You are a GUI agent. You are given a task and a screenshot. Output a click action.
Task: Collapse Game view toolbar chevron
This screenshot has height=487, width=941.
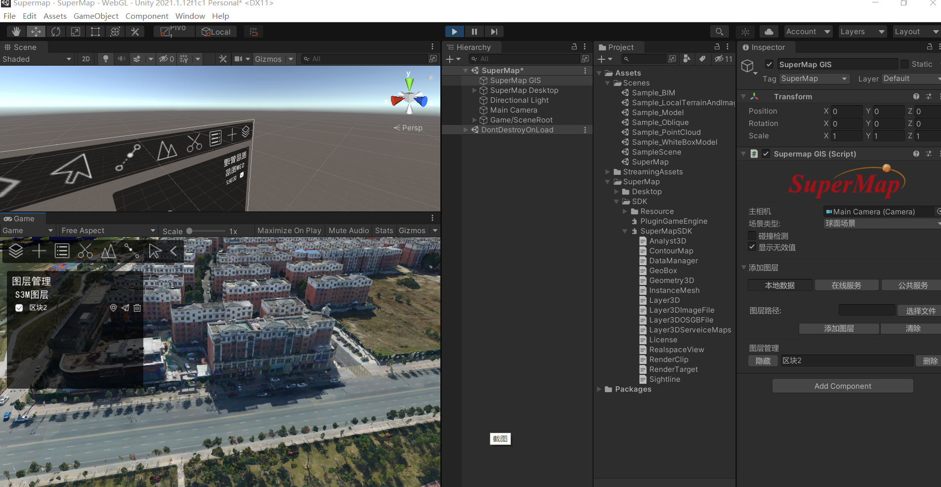point(173,251)
